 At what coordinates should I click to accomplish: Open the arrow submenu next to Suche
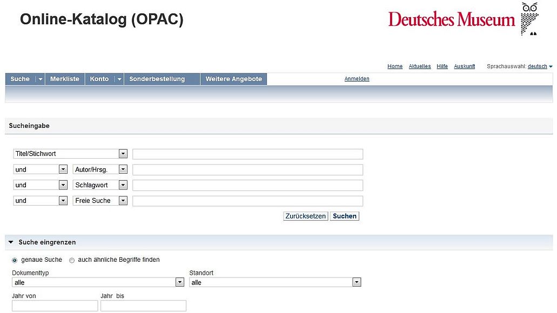point(41,79)
